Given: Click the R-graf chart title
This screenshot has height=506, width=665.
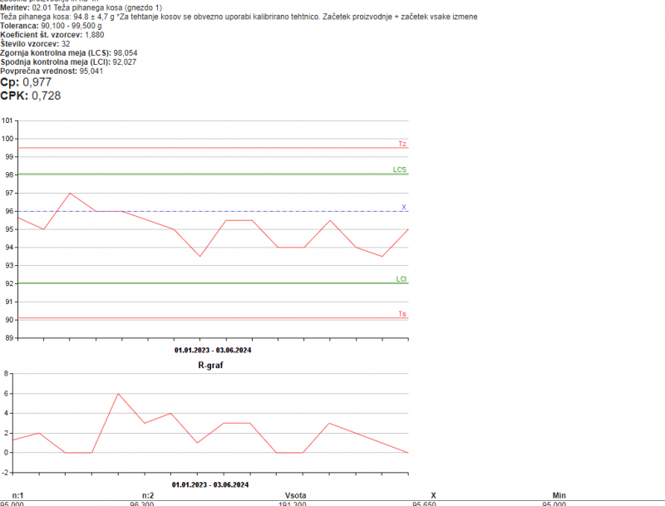Looking at the screenshot, I should (x=211, y=365).
